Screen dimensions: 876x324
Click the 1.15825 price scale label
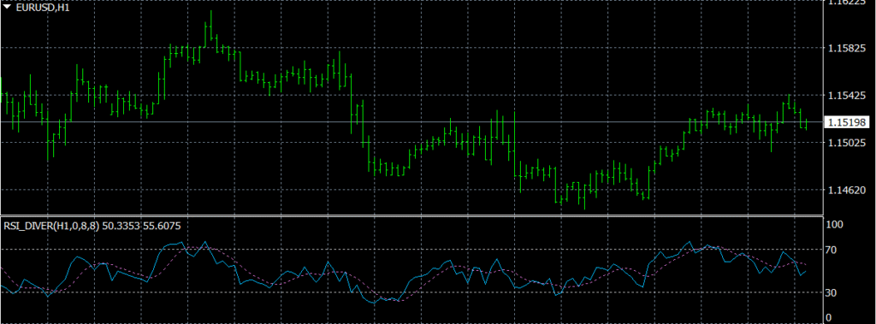click(847, 49)
